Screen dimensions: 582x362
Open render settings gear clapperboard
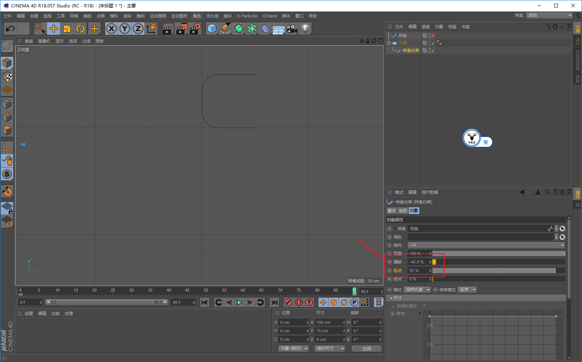pos(195,29)
